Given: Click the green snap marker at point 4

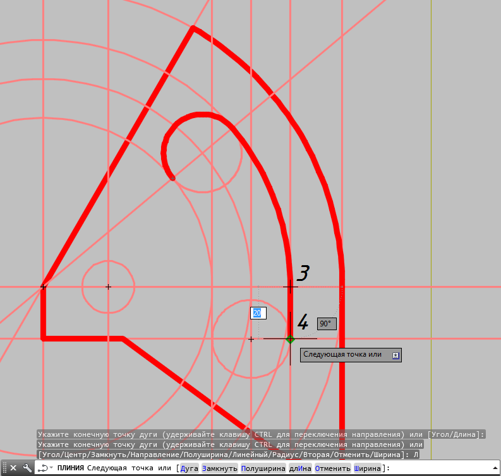Looking at the screenshot, I should click(x=290, y=339).
